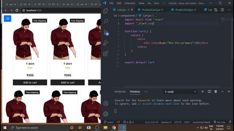Click the editor horizontal scrollbar
This screenshot has width=234, height=131.
pos(172,87)
